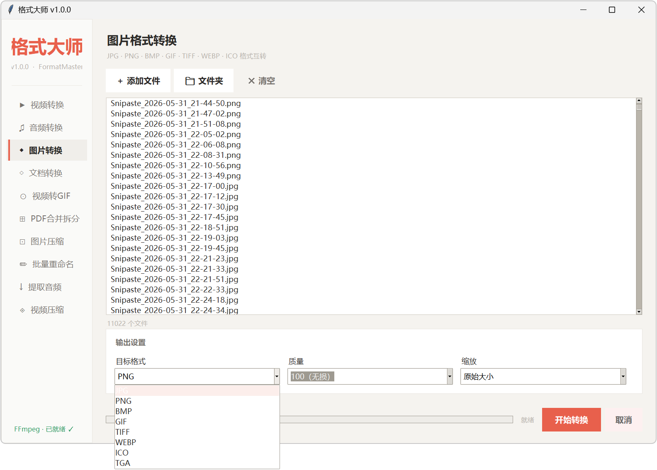Screen dimensions: 657x470
Task: Click the FFmpeg 已就绪 status text
Action: pos(44,429)
